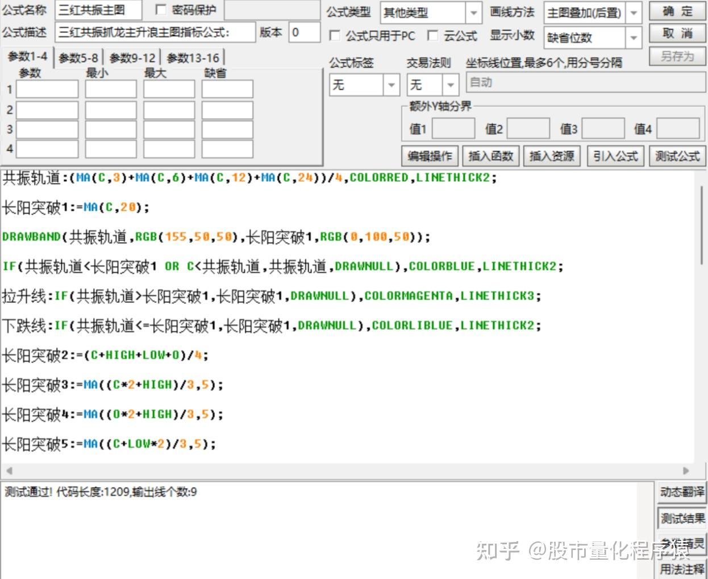The height and width of the screenshot is (579, 708).
Task: Click row 2 最大 field
Action: pyautogui.click(x=169, y=110)
